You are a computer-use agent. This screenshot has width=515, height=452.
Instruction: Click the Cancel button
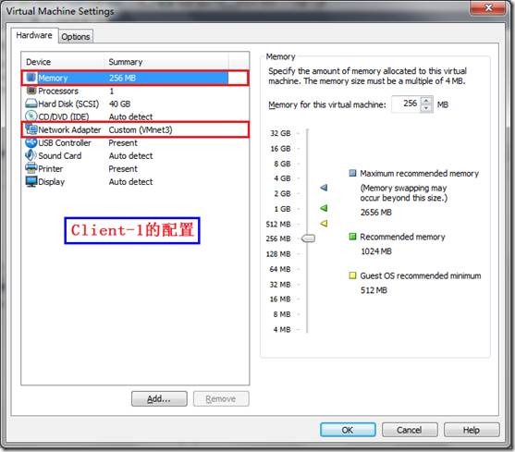click(x=410, y=430)
